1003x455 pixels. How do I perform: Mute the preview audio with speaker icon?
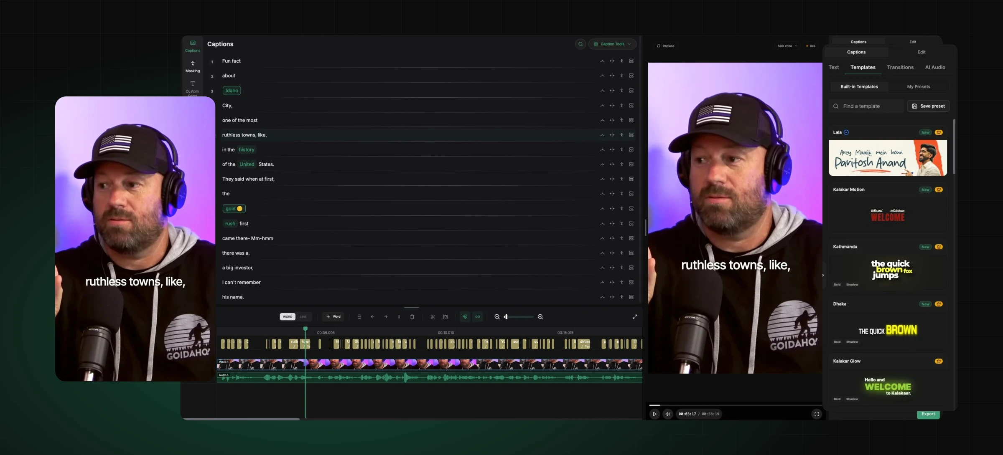point(668,414)
